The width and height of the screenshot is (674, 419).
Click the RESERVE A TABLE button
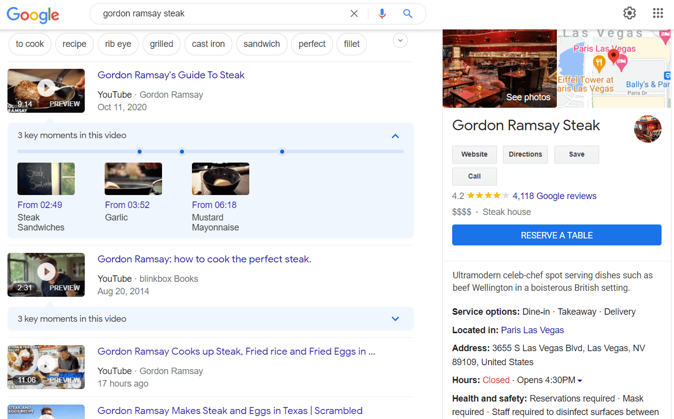point(557,235)
